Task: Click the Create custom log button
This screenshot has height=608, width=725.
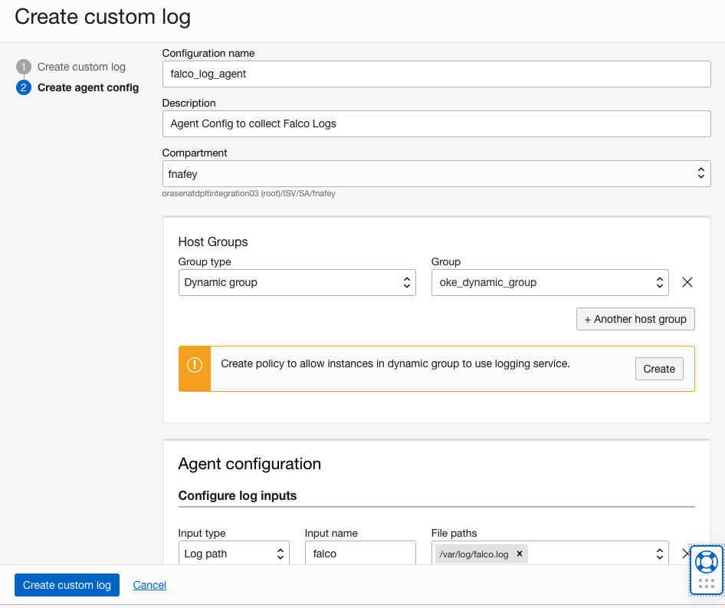Action: (67, 585)
